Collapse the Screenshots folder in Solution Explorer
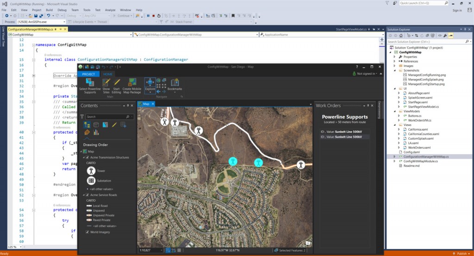The width and height of the screenshot is (474, 256). click(394, 70)
